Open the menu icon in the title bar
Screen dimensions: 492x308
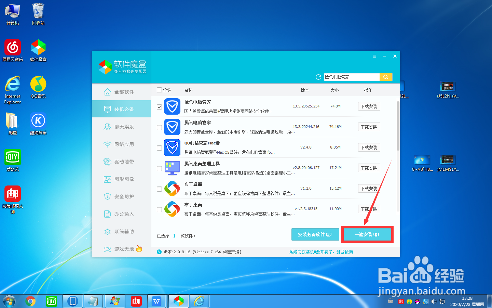pyautogui.click(x=374, y=56)
